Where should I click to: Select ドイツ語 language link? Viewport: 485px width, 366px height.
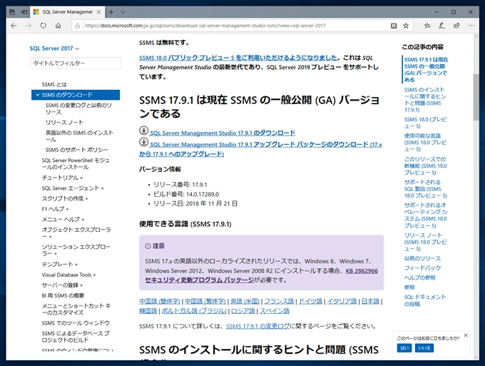click(310, 301)
